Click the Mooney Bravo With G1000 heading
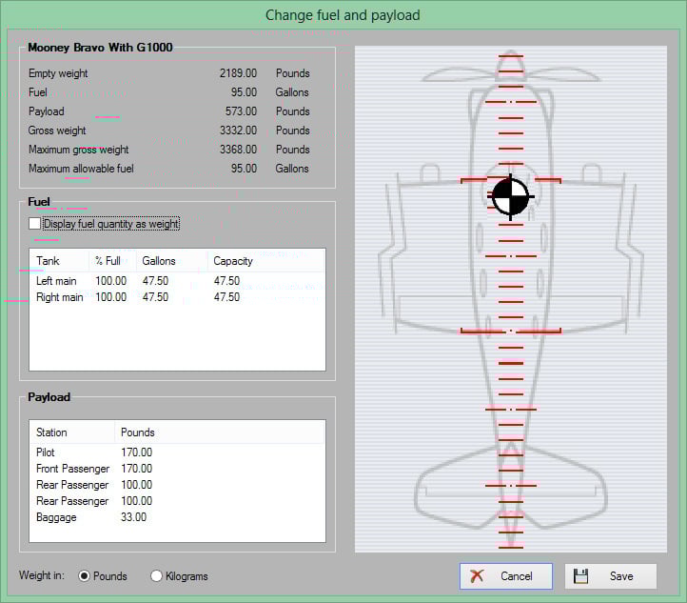This screenshot has height=603, width=687. pyautogui.click(x=100, y=48)
